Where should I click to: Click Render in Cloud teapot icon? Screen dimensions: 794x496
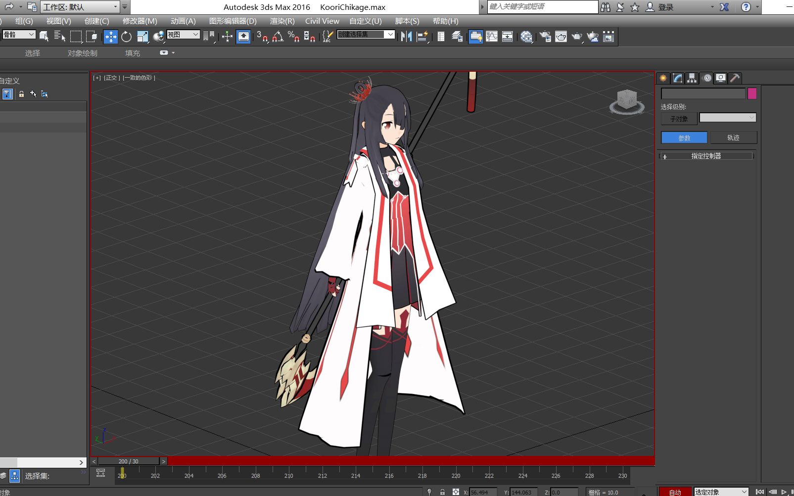point(593,36)
